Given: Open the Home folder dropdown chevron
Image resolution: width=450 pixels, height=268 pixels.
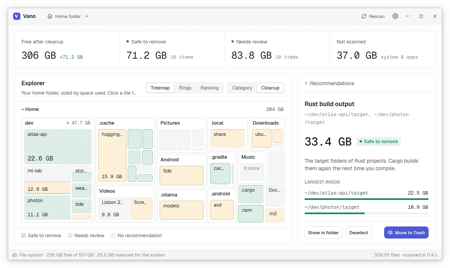Looking at the screenshot, I should [87, 16].
